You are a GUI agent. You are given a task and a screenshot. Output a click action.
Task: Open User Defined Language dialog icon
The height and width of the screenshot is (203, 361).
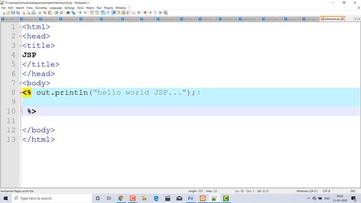point(118,12)
